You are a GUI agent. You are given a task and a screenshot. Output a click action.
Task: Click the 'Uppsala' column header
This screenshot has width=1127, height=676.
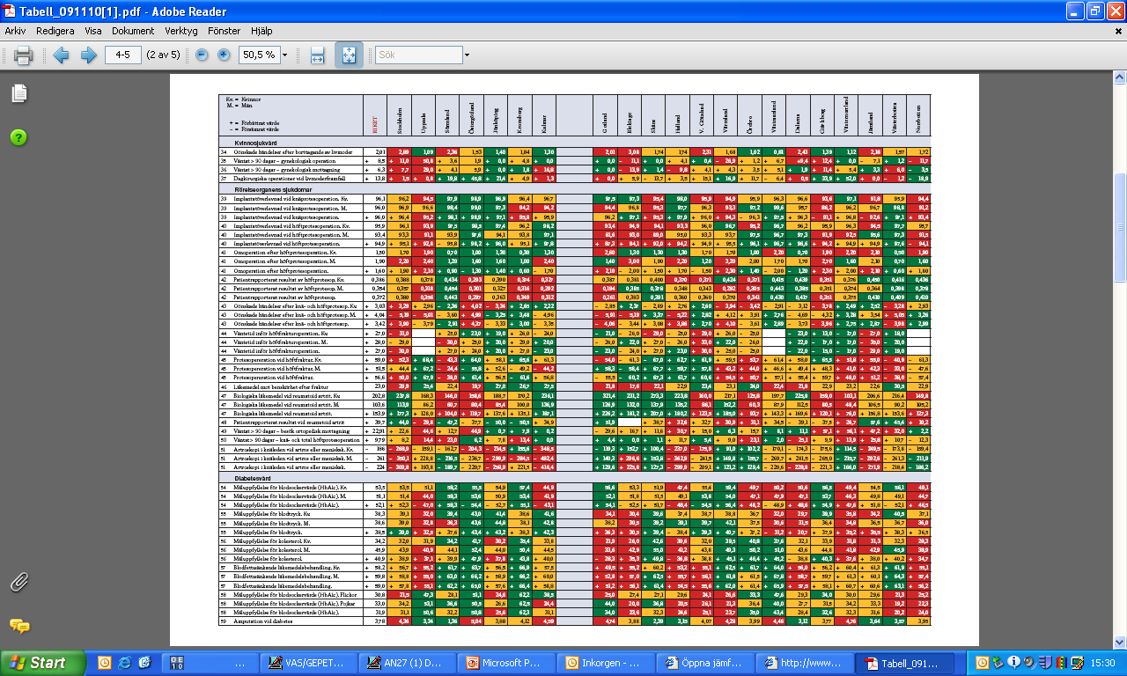425,124
